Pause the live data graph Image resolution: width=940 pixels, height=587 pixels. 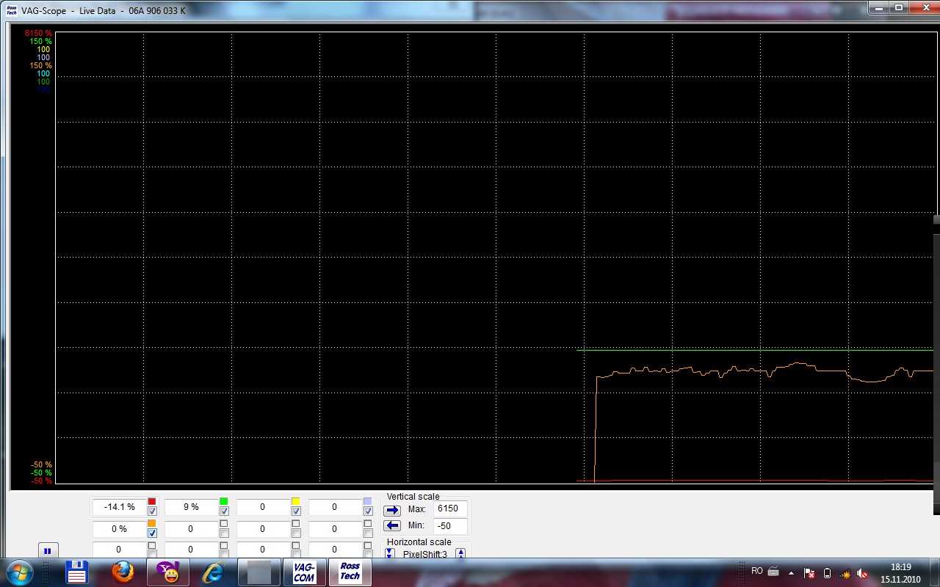47,550
